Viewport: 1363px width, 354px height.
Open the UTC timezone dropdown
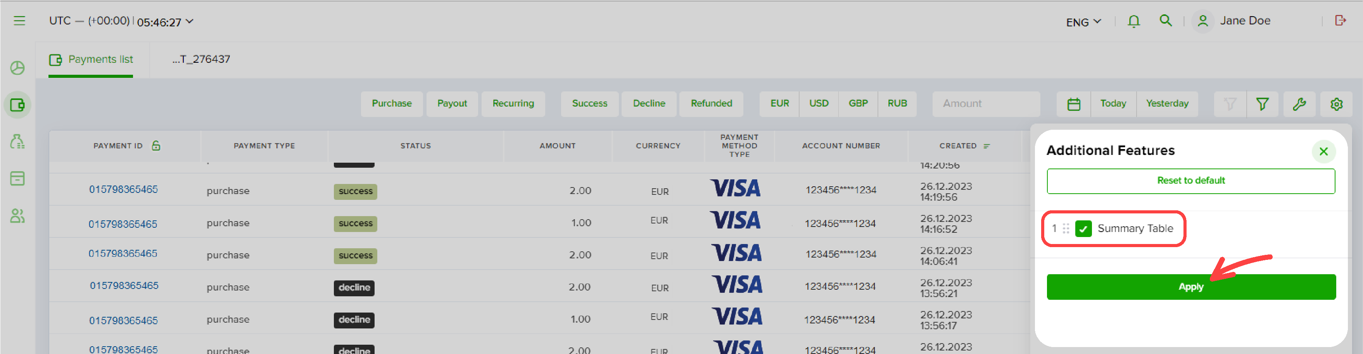tap(121, 21)
